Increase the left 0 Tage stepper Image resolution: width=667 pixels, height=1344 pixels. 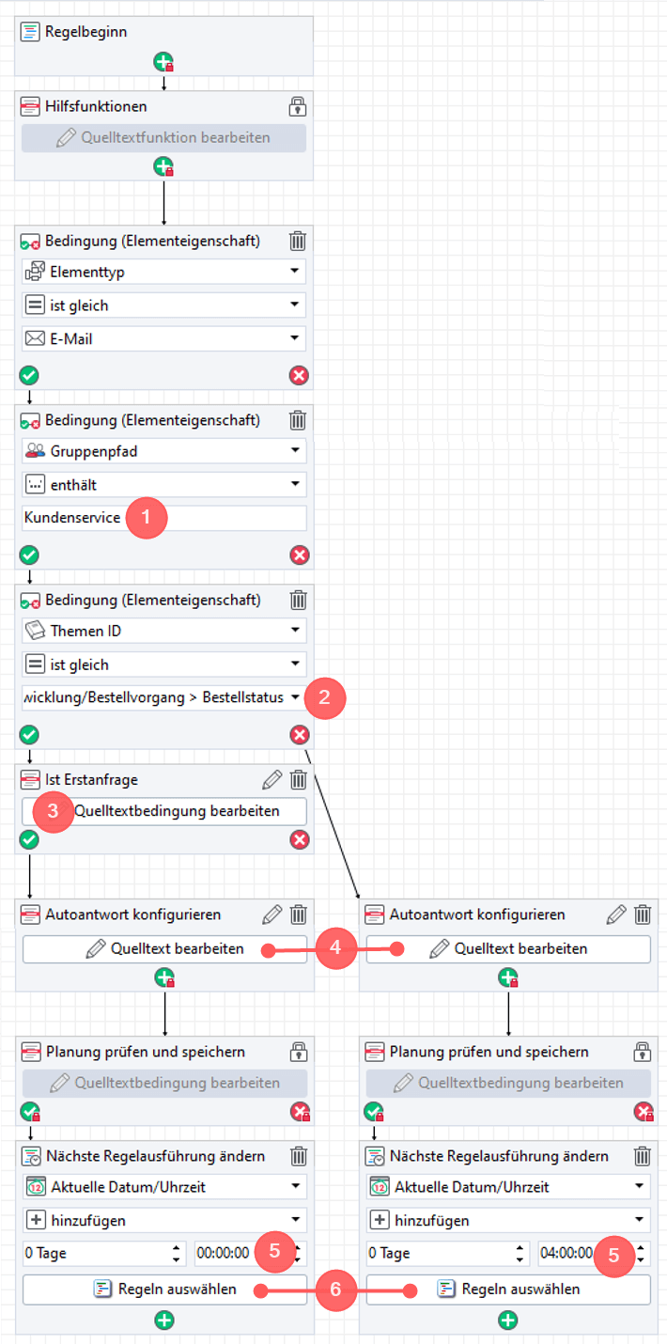pos(177,1248)
